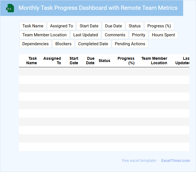Image resolution: width=196 pixels, height=172 pixels.
Task: Click the green XLS file icon
Action: coord(10,8)
